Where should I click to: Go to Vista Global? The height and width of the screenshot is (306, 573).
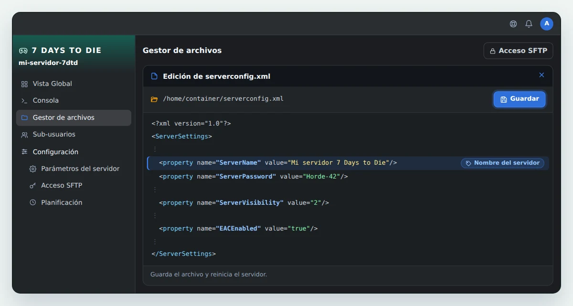(74, 84)
